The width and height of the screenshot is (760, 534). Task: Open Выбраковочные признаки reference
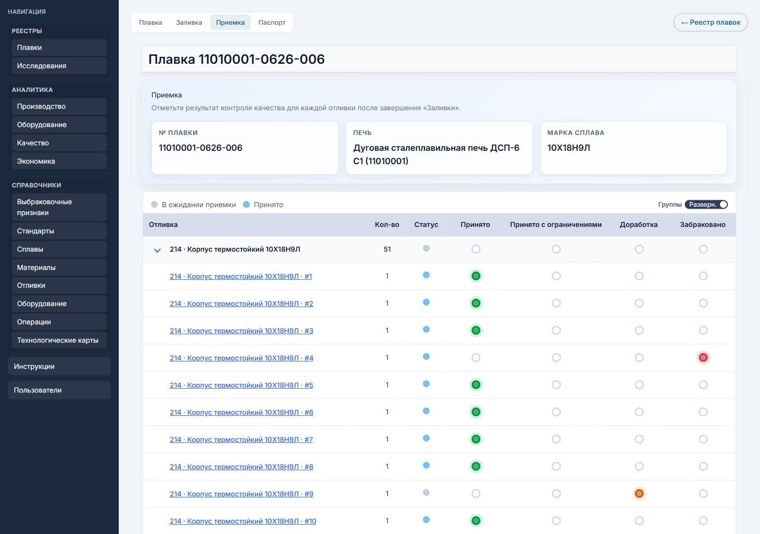[59, 207]
